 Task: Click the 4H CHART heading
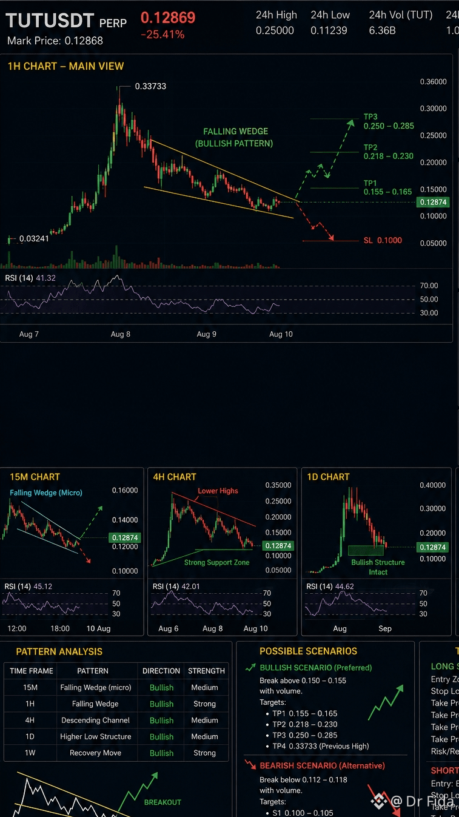175,477
